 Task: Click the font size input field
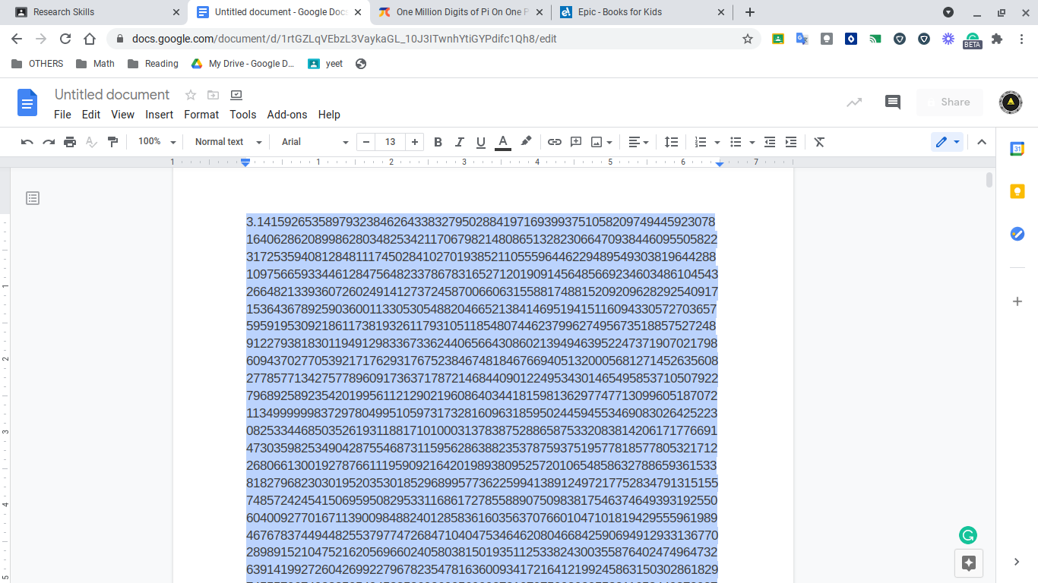click(390, 142)
